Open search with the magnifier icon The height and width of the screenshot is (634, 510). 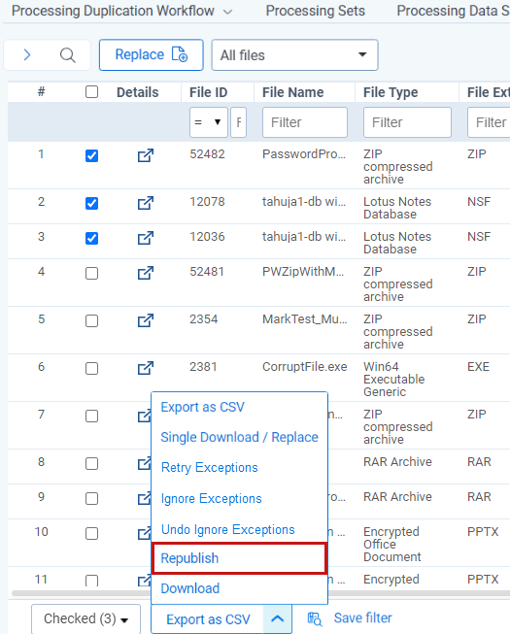[x=68, y=55]
